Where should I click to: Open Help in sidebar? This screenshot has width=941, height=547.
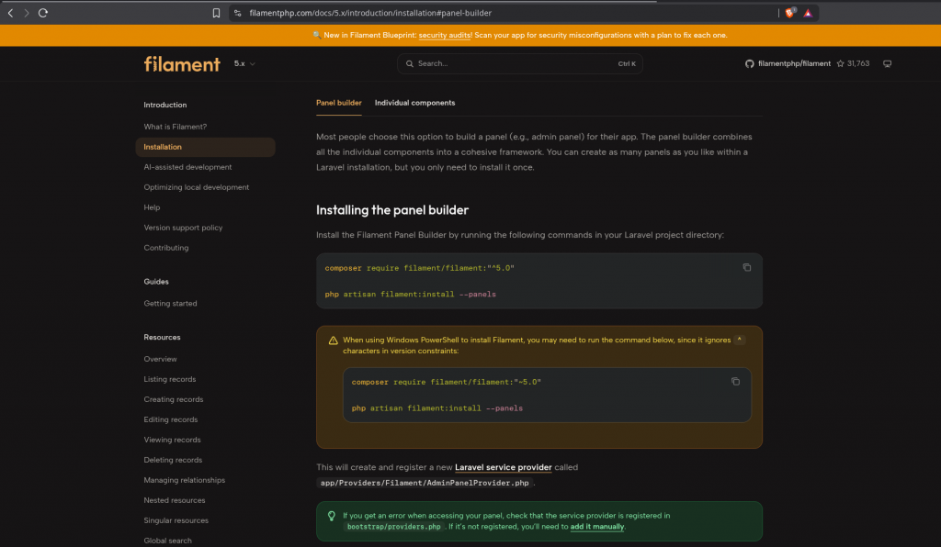click(152, 207)
